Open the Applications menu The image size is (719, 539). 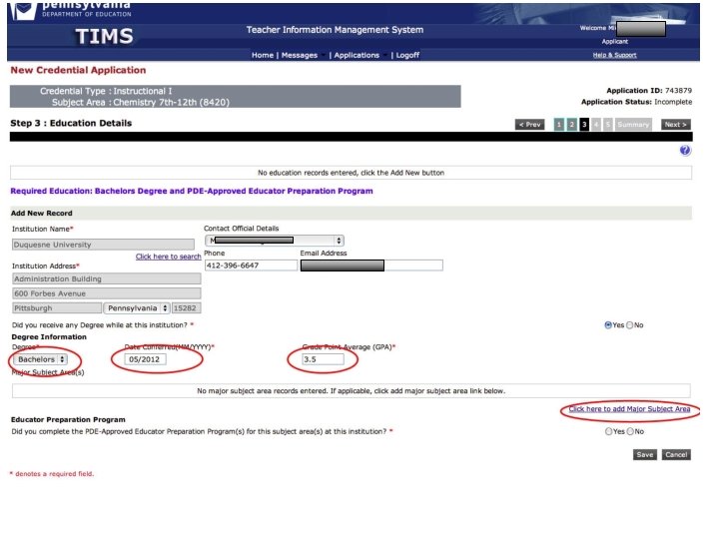point(357,55)
